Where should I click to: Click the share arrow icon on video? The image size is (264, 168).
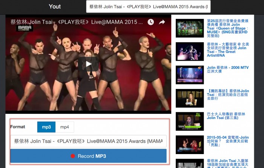[162, 22]
